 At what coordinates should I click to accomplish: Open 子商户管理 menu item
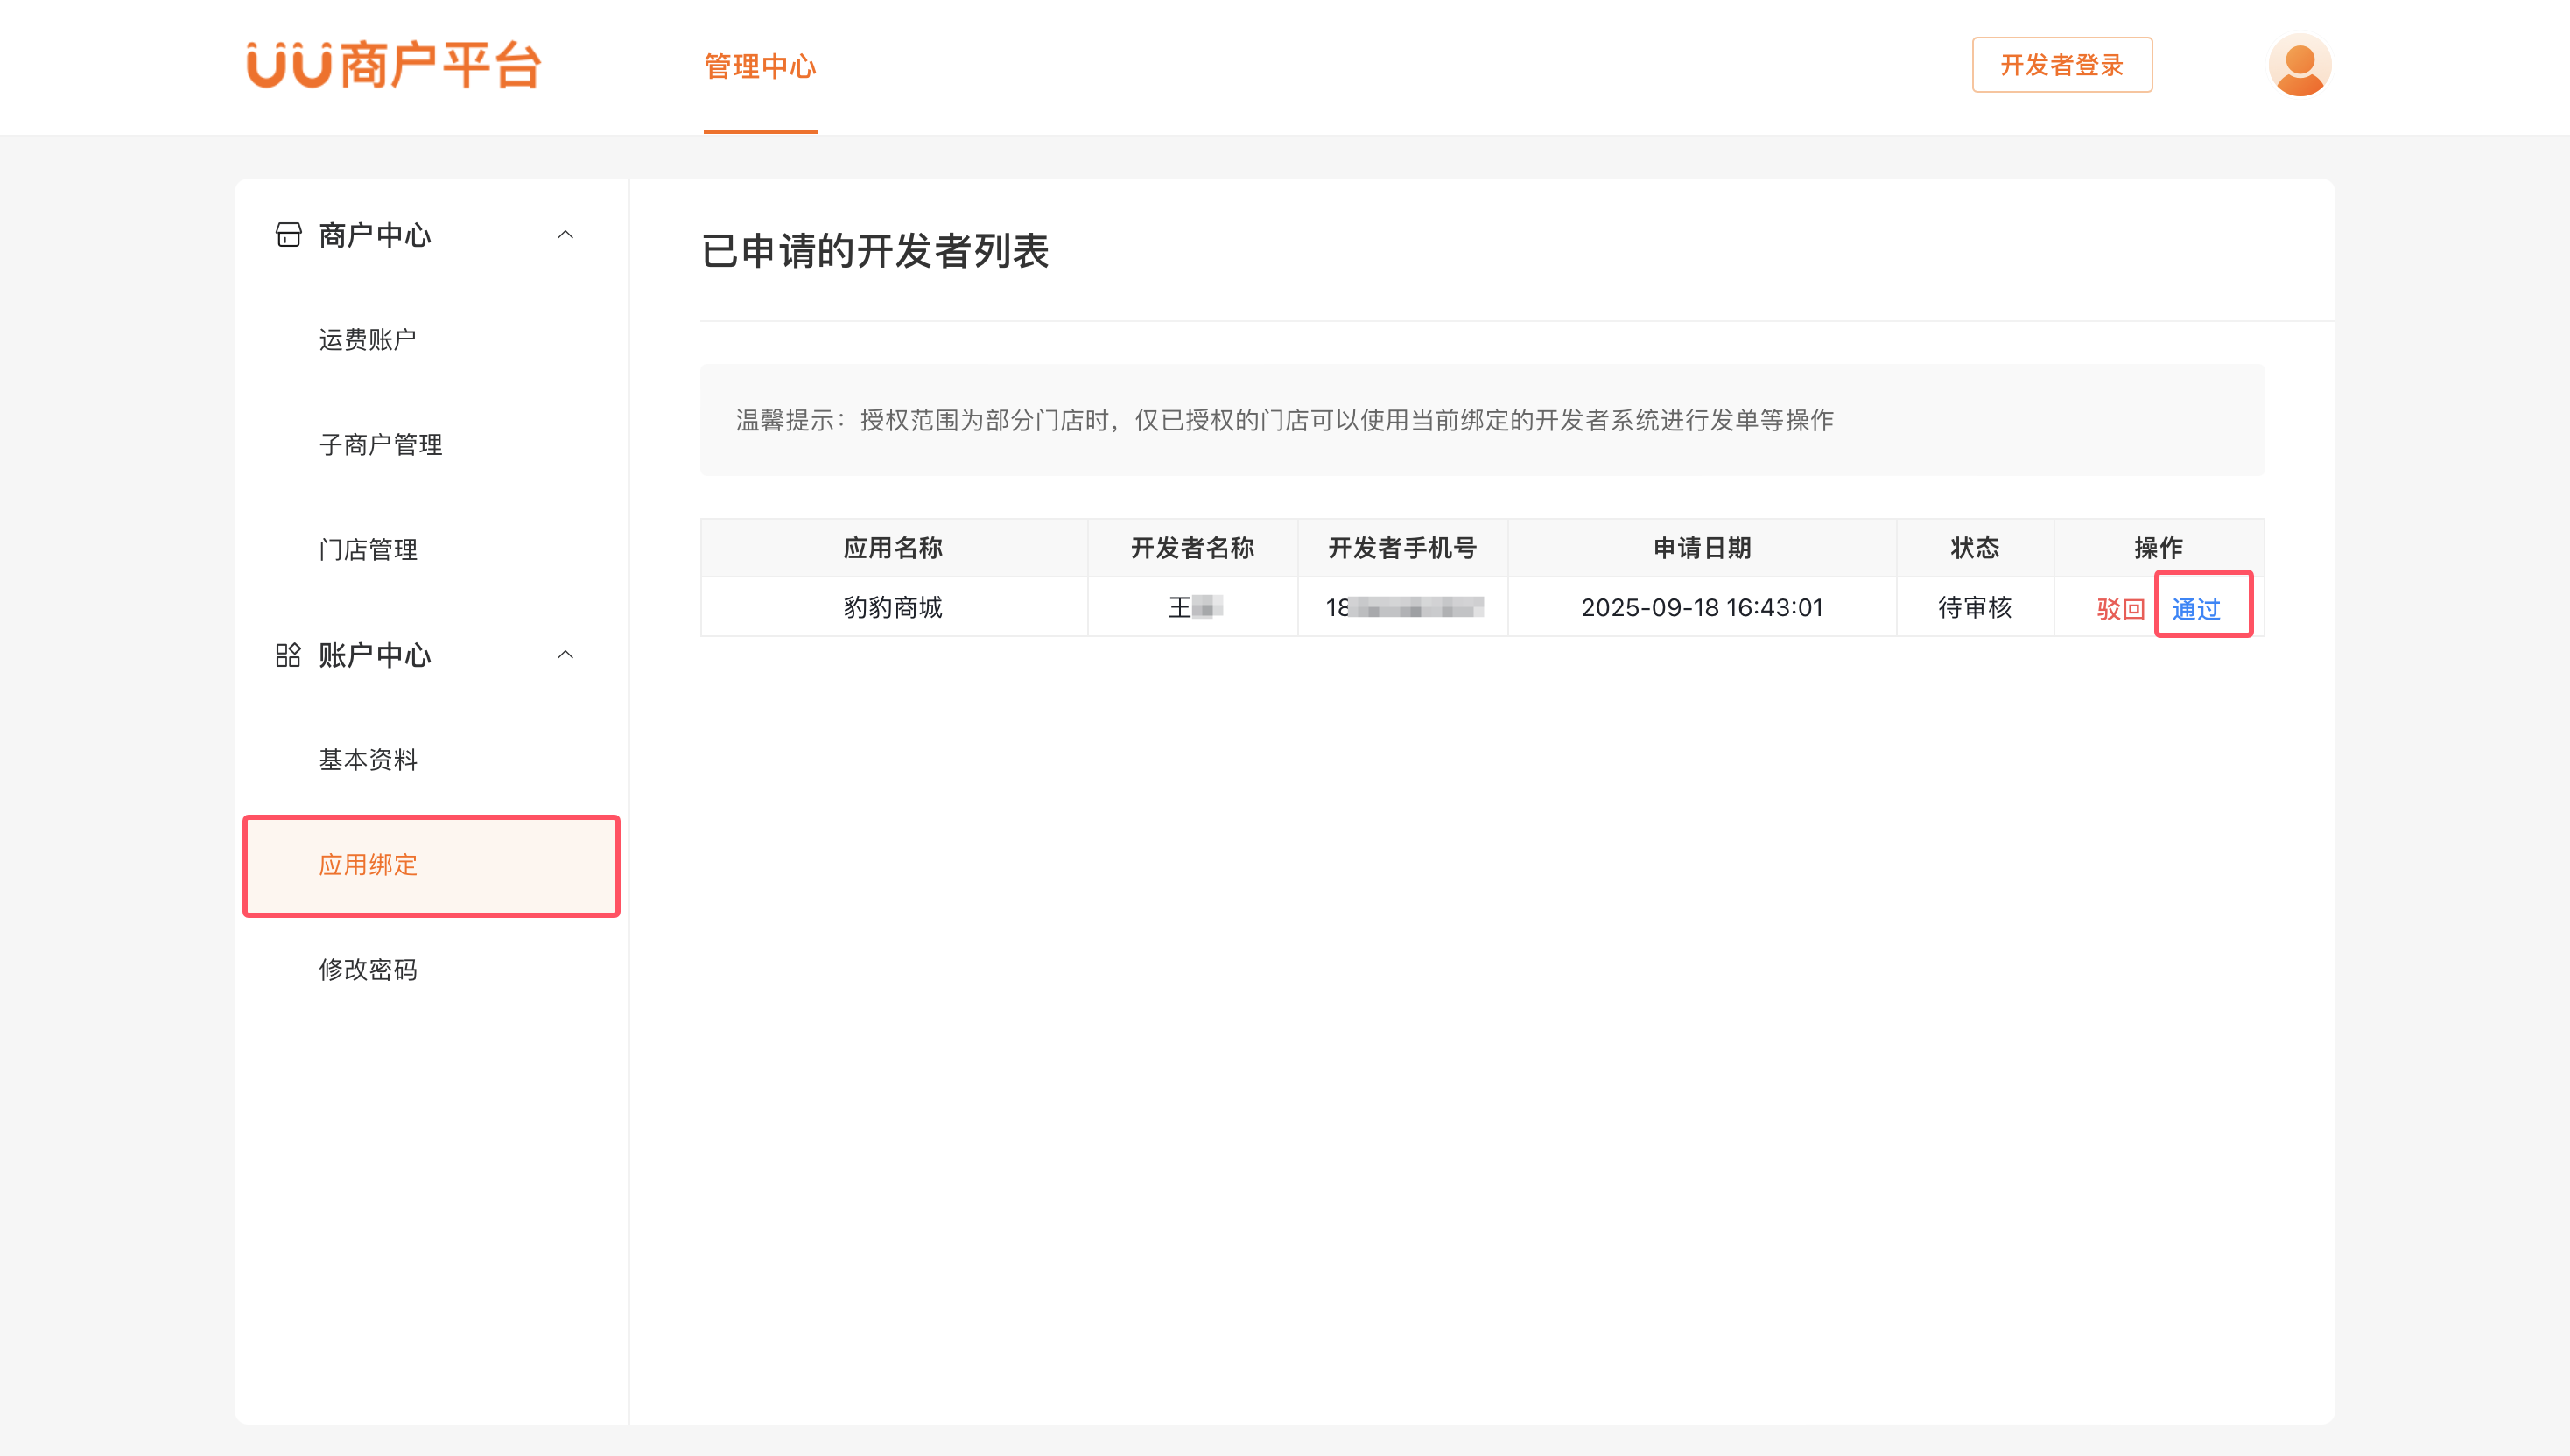point(380,445)
